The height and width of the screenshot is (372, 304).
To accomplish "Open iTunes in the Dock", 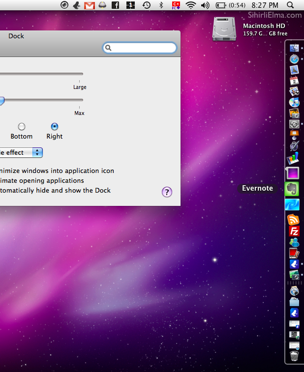I will coord(295,102).
